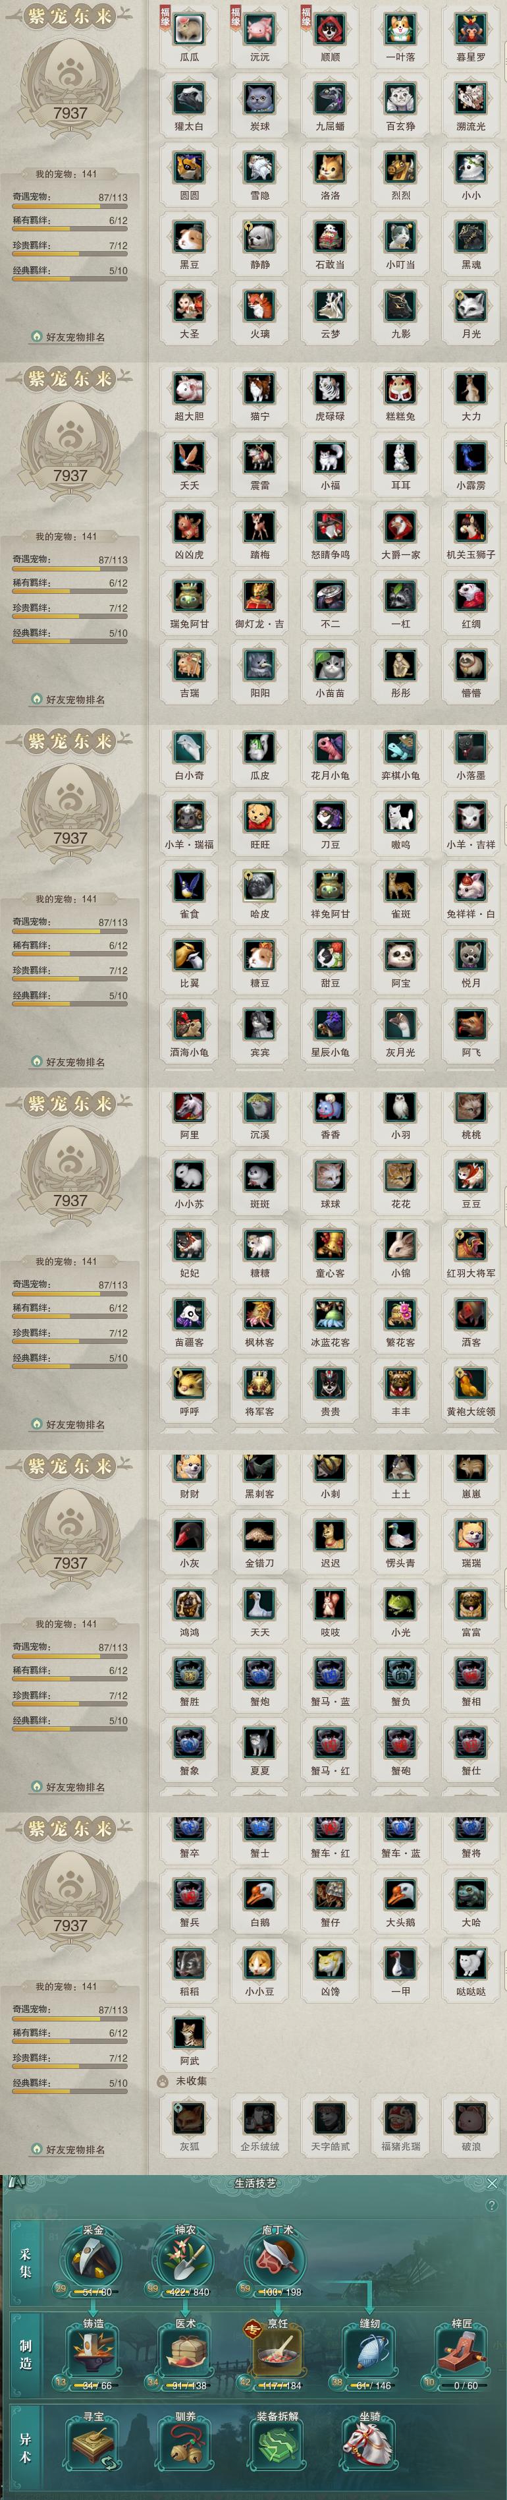Open the life skills help question mark
The height and width of the screenshot is (2500, 507).
(x=491, y=2205)
